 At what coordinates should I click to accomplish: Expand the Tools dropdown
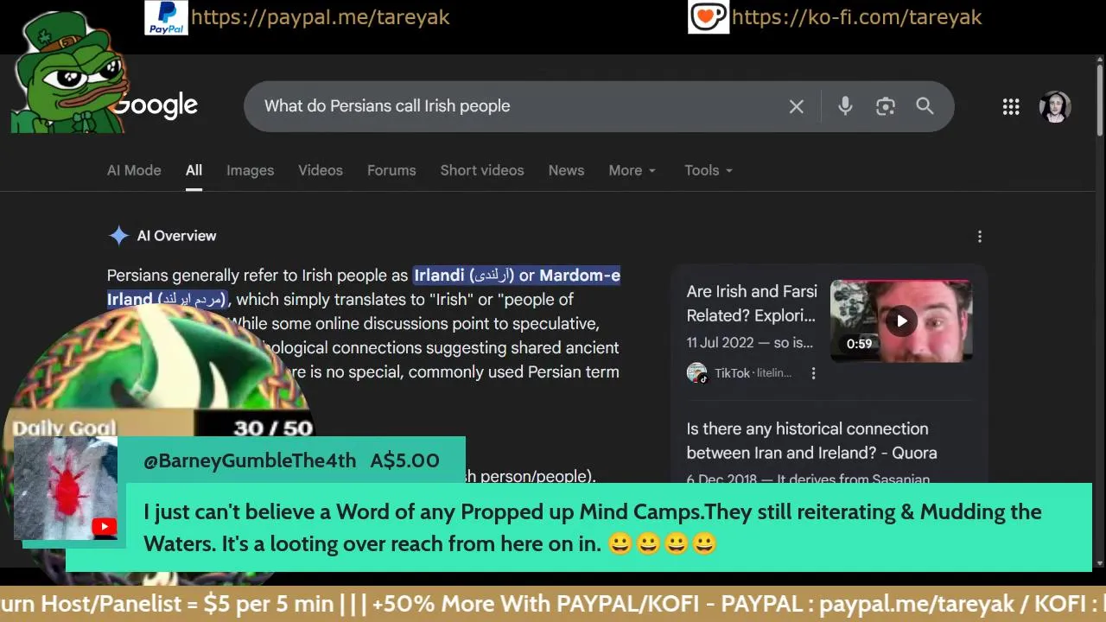(x=708, y=170)
